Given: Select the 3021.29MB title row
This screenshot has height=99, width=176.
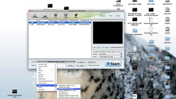Looking at the screenshot, I should point(60,24).
